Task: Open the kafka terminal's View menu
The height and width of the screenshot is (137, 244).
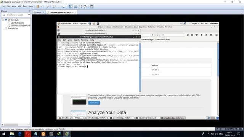Action: click(70, 40)
